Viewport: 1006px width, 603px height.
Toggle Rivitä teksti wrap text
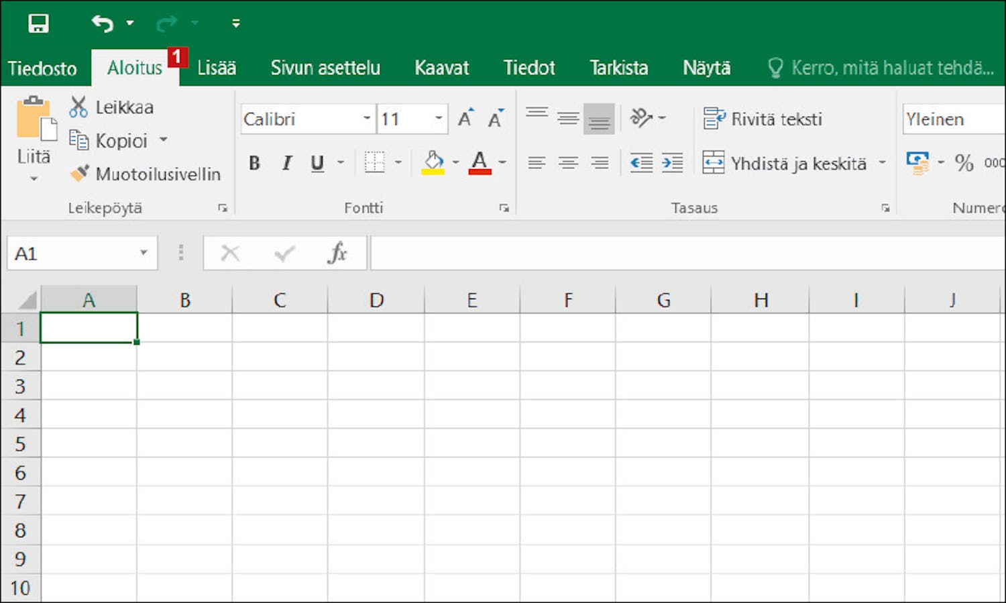pyautogui.click(x=763, y=119)
